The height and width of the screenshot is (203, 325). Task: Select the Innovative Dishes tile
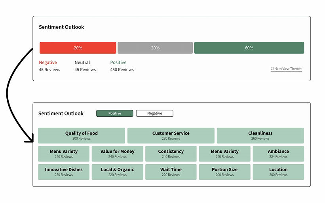click(x=64, y=172)
